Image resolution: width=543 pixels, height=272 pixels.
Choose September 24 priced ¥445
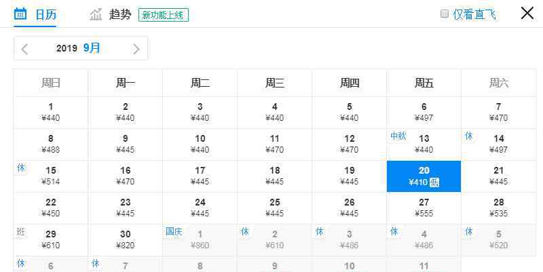200,208
